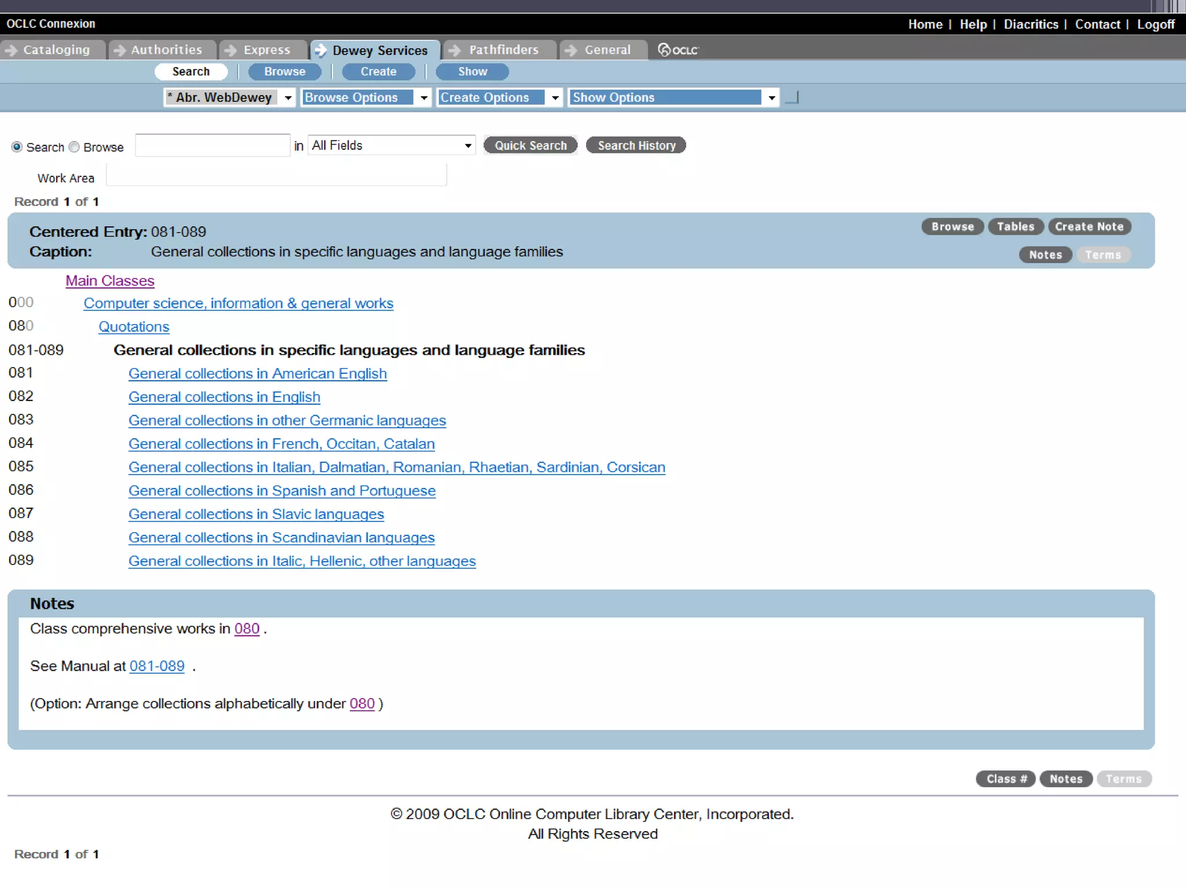
Task: Click the General tab arrow icon
Action: click(x=571, y=50)
